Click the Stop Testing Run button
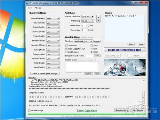The width and height of the screenshot is (160, 120). [112, 56]
